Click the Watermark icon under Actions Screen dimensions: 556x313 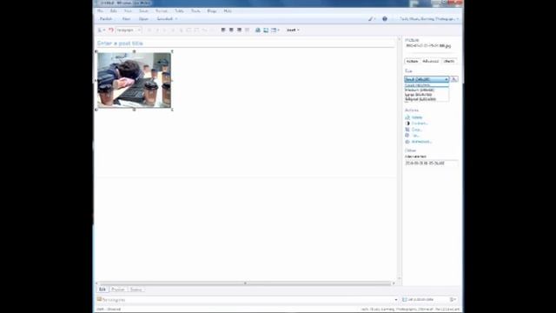click(x=407, y=142)
